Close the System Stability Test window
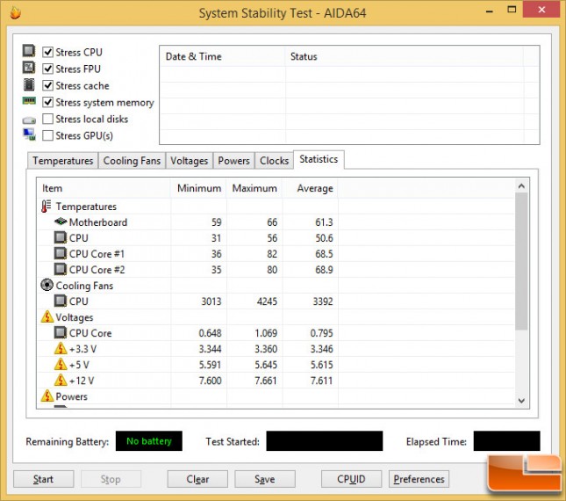This screenshot has height=501, width=566. (541, 10)
